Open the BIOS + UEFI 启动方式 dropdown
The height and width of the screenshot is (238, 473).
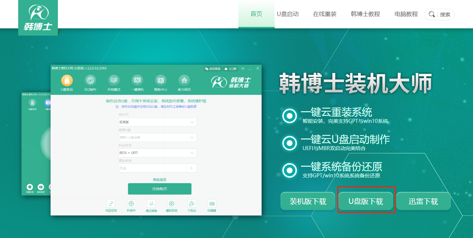[158, 153]
